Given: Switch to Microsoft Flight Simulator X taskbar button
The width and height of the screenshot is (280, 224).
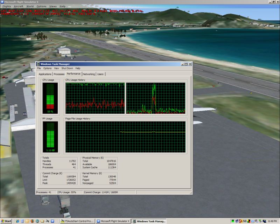Looking at the screenshot, I should click(113, 221).
